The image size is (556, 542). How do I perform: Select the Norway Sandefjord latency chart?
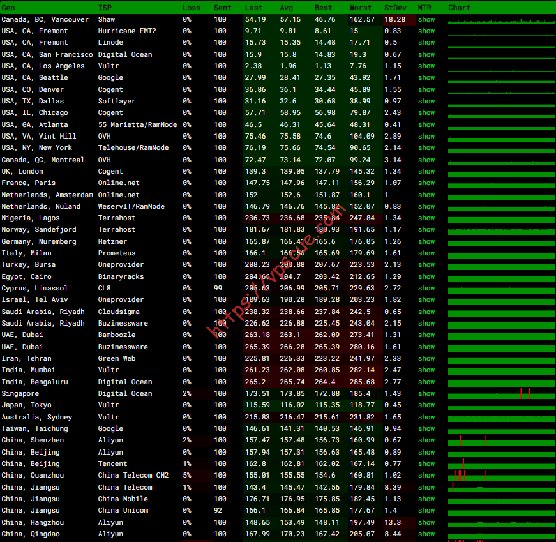(x=501, y=230)
